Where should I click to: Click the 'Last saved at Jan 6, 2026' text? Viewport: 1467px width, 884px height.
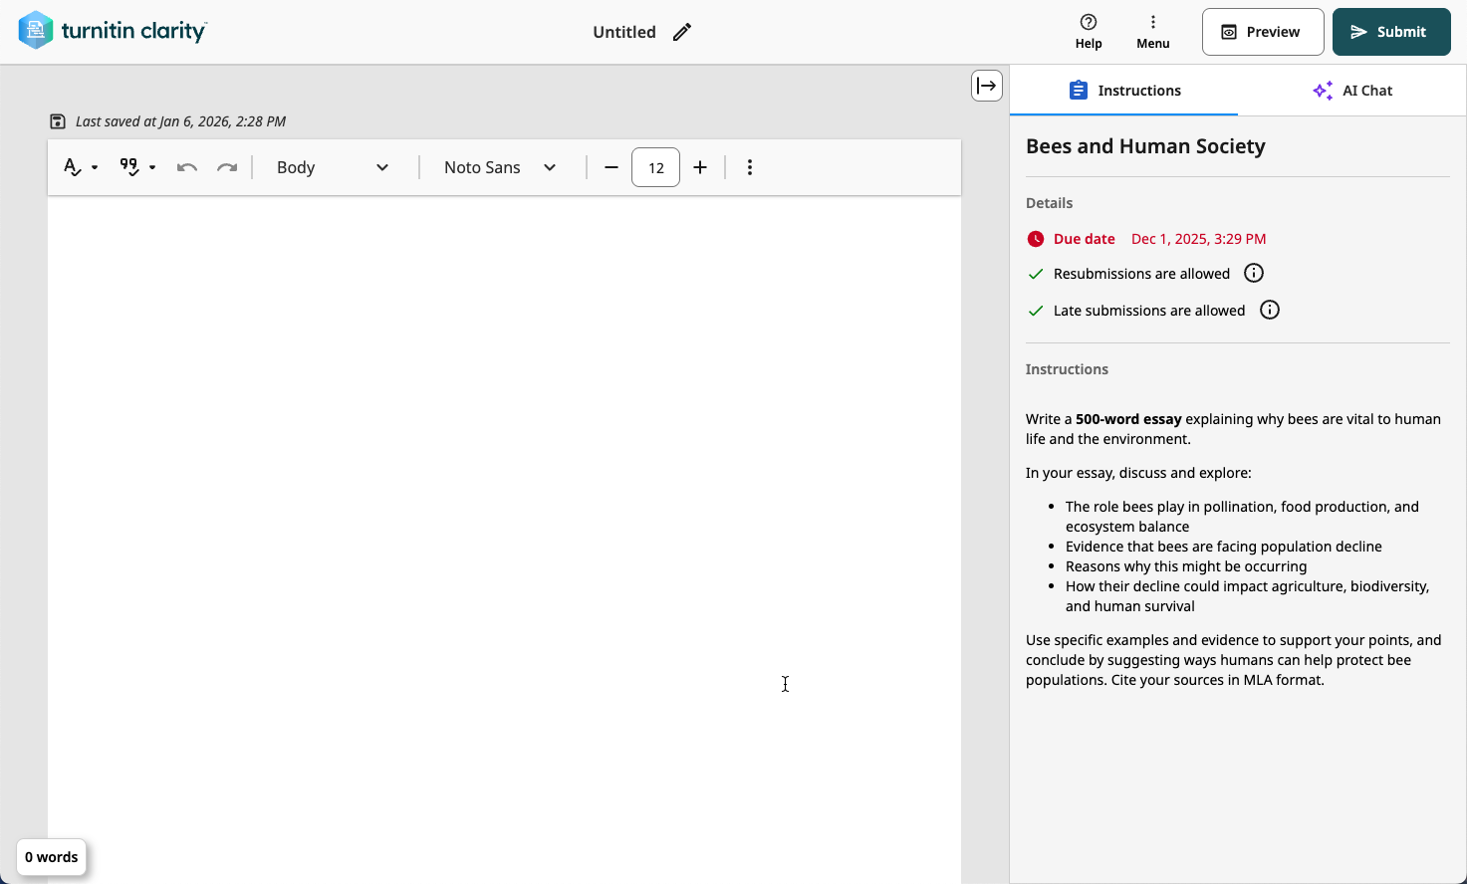coord(180,121)
